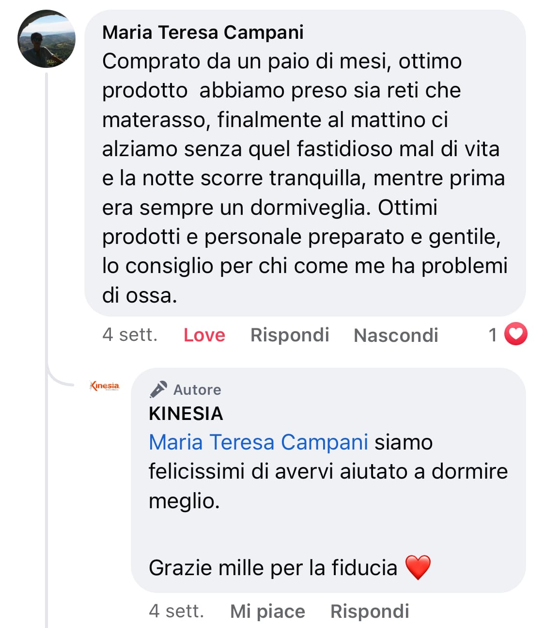Click the Autore label
The width and height of the screenshot is (545, 628).
(x=197, y=390)
